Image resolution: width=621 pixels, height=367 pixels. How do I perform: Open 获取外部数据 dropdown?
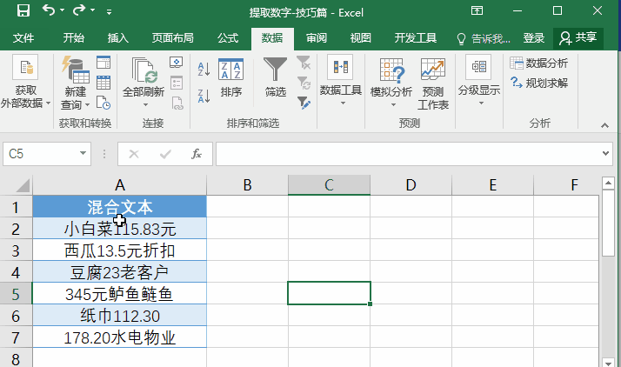26,83
